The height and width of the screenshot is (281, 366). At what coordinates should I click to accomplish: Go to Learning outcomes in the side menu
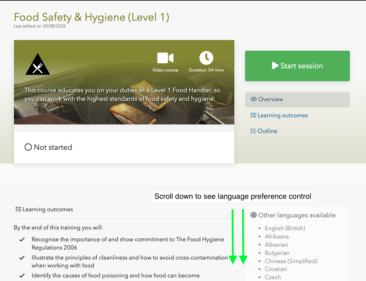[x=282, y=115]
